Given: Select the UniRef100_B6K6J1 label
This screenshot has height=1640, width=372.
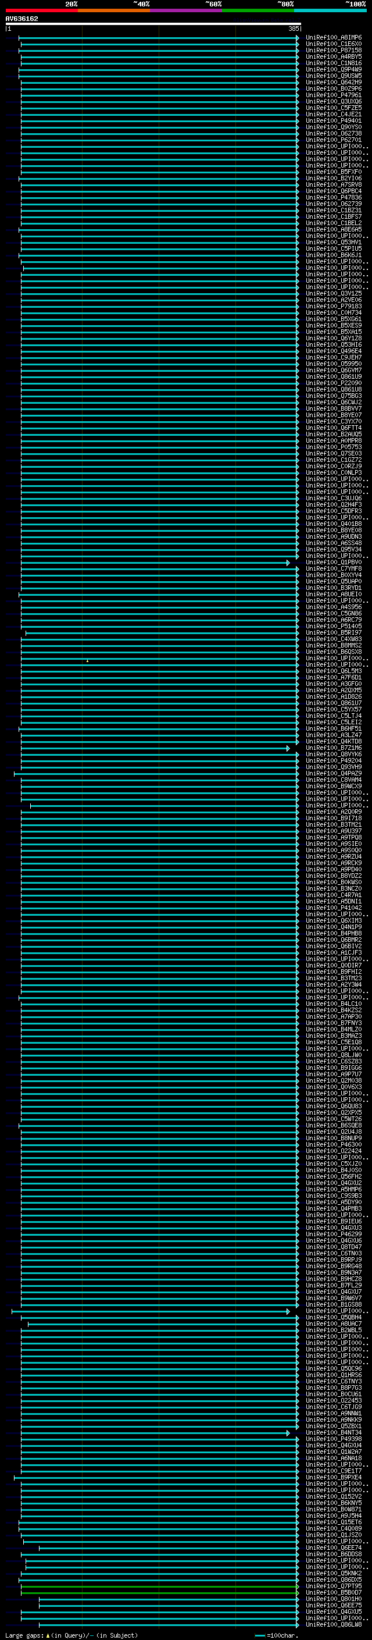Looking at the screenshot, I should click(x=334, y=255).
